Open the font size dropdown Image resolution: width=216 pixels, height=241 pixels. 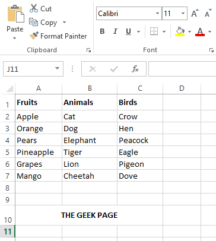[183, 14]
